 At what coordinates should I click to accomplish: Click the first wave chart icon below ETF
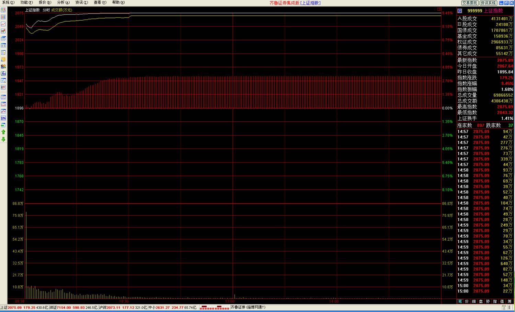3,97
